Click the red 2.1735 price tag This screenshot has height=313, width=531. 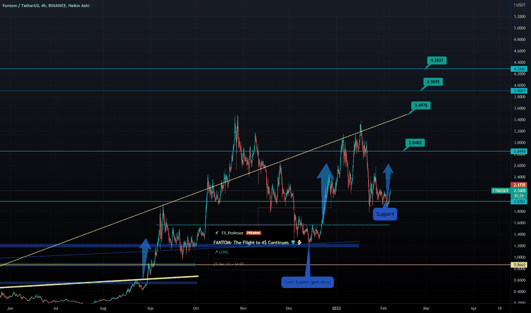coord(519,185)
